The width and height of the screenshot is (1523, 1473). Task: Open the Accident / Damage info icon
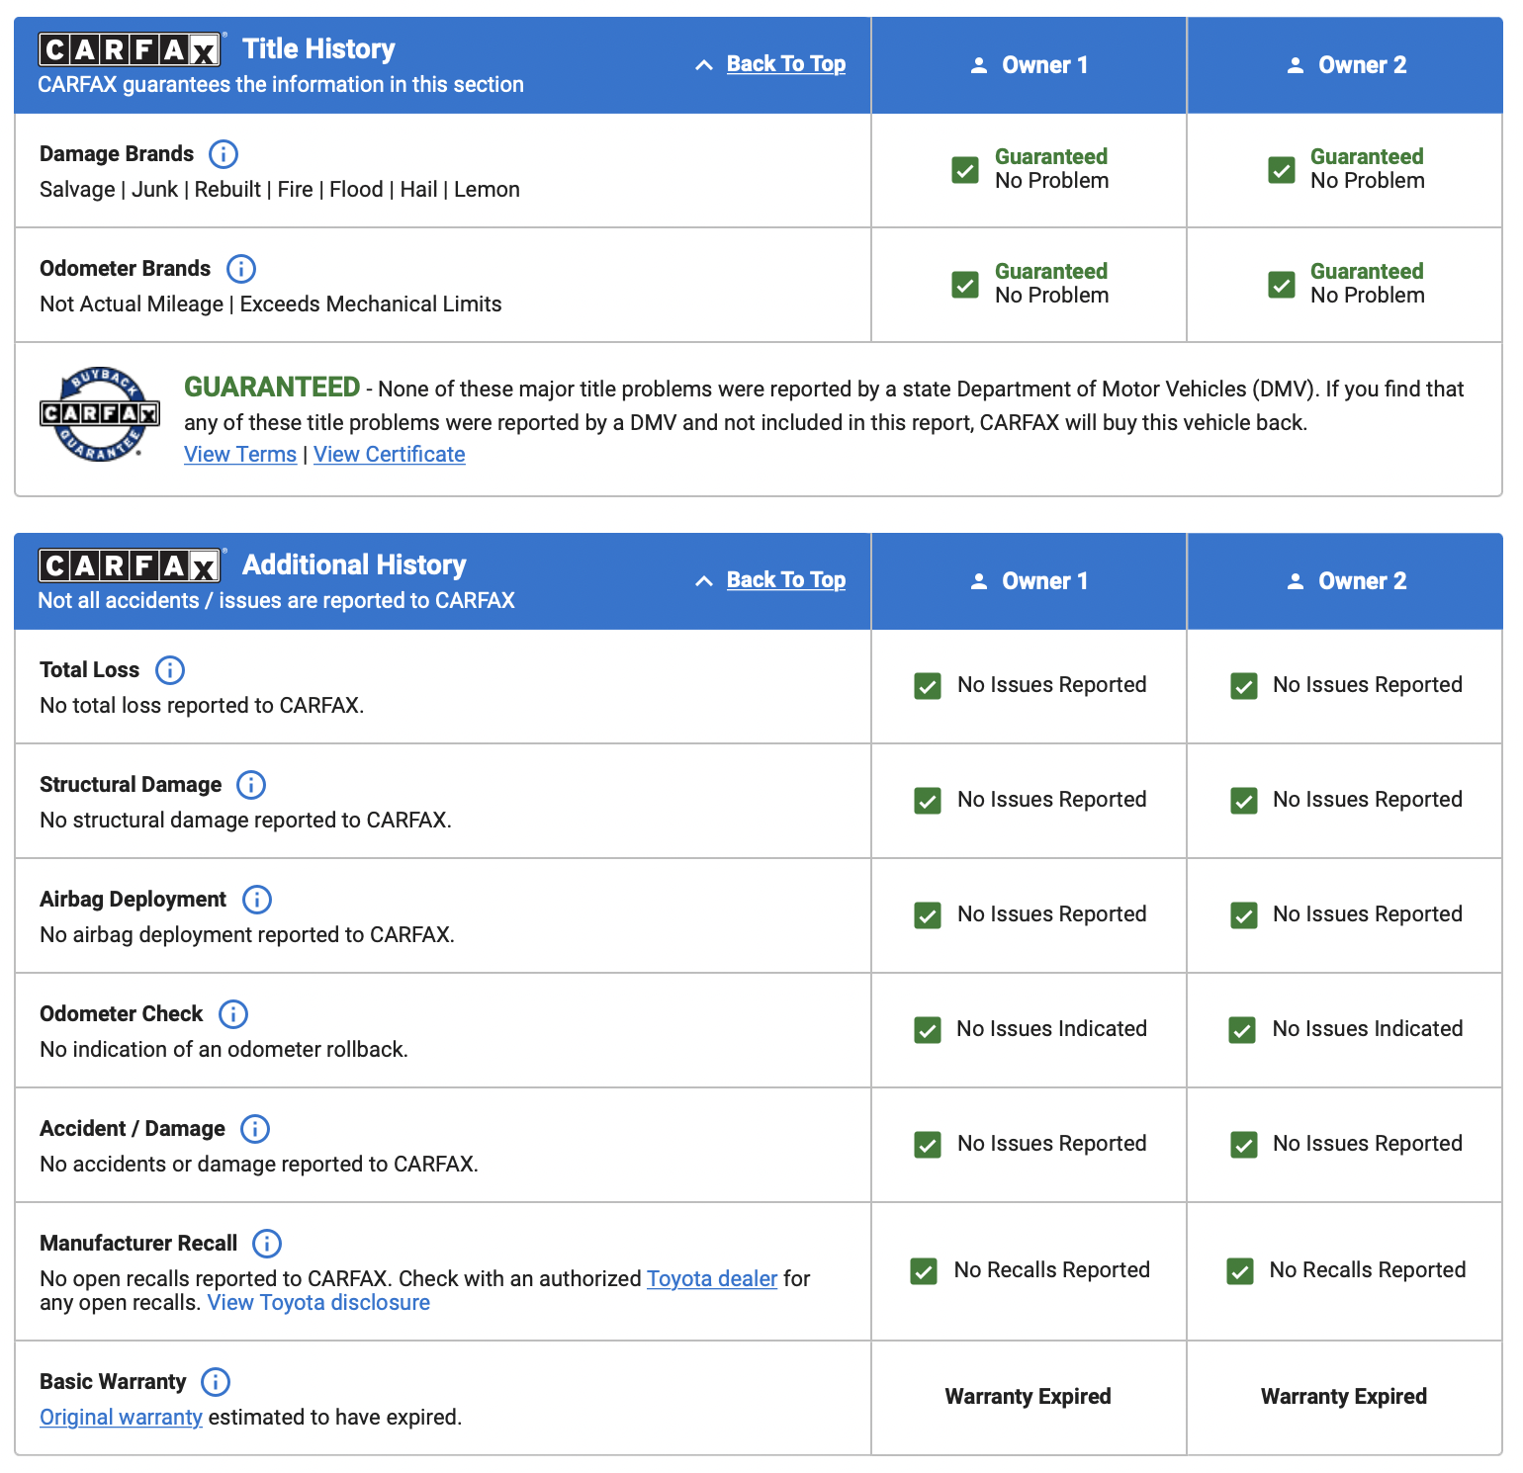[255, 1129]
